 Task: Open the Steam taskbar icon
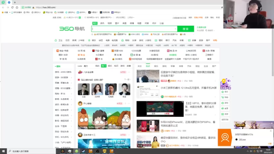point(83,151)
